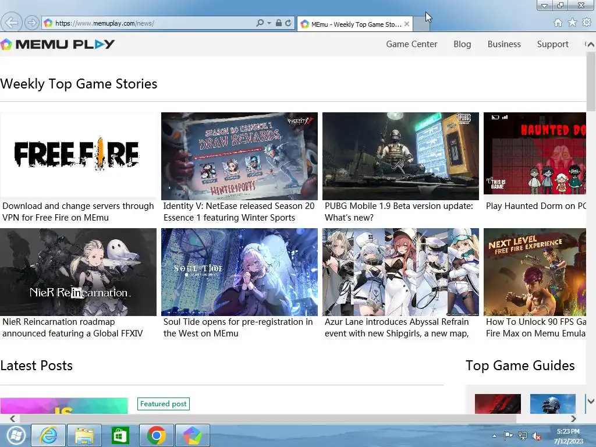This screenshot has height=447, width=596.
Task: Click the vertical scrollbar up arrow
Action: click(591, 44)
